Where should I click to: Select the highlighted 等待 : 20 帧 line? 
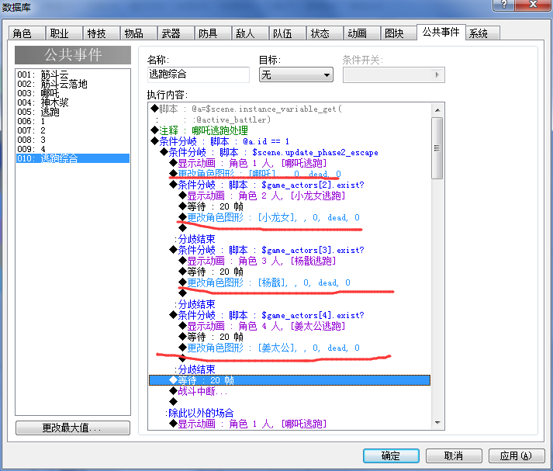pos(289,380)
